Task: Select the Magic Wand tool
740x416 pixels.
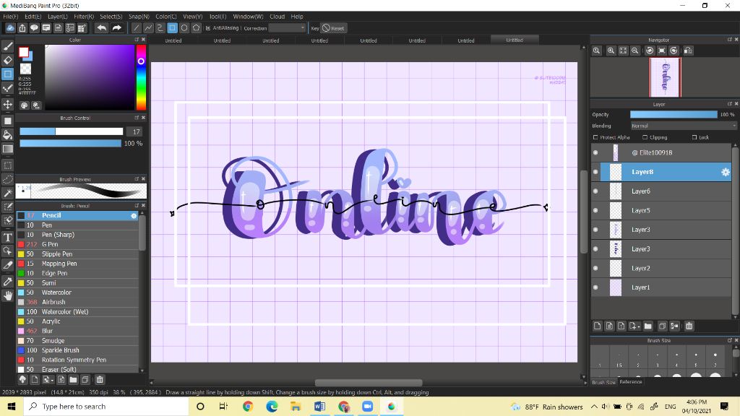Action: (x=7, y=193)
